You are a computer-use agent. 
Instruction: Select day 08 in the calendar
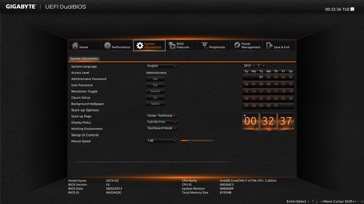tap(261, 84)
